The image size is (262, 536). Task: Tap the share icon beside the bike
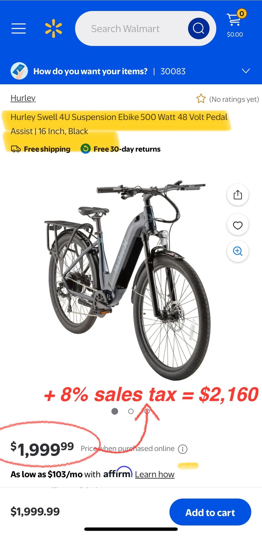tap(237, 195)
